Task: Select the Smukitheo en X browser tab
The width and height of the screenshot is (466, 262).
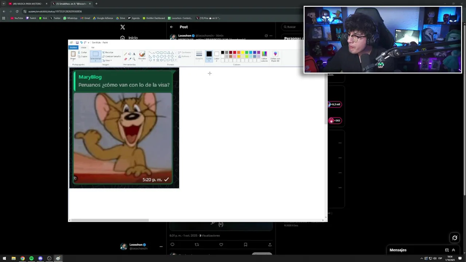Action: point(71,4)
